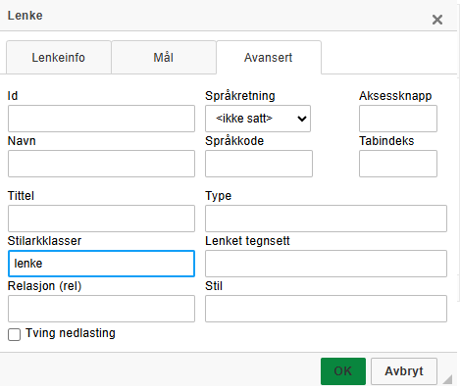The height and width of the screenshot is (391, 460).
Task: Click the Id input field
Action: coord(101,119)
